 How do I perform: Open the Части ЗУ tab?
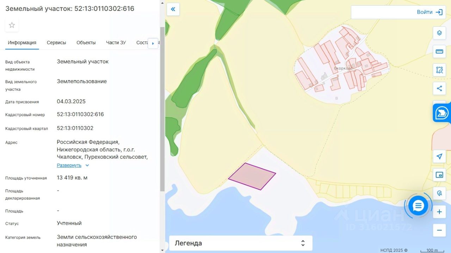pos(116,43)
